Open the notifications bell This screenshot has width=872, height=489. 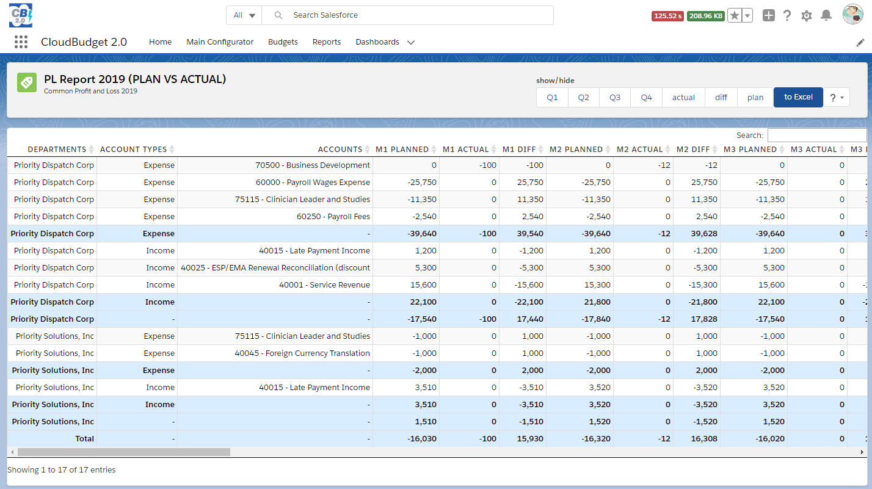click(x=826, y=15)
